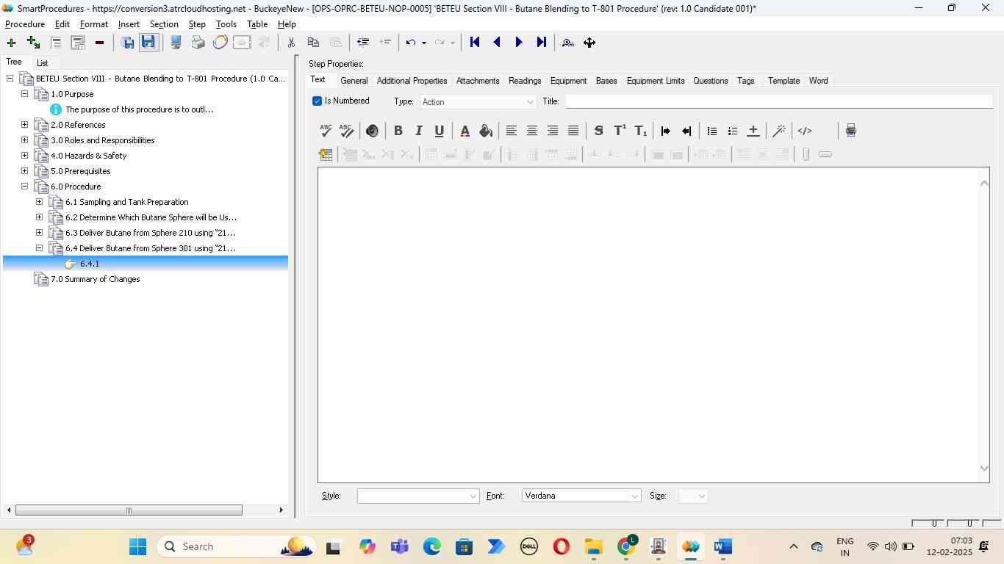Click the add sub-step plus-with-arrow icon

pyautogui.click(x=33, y=43)
